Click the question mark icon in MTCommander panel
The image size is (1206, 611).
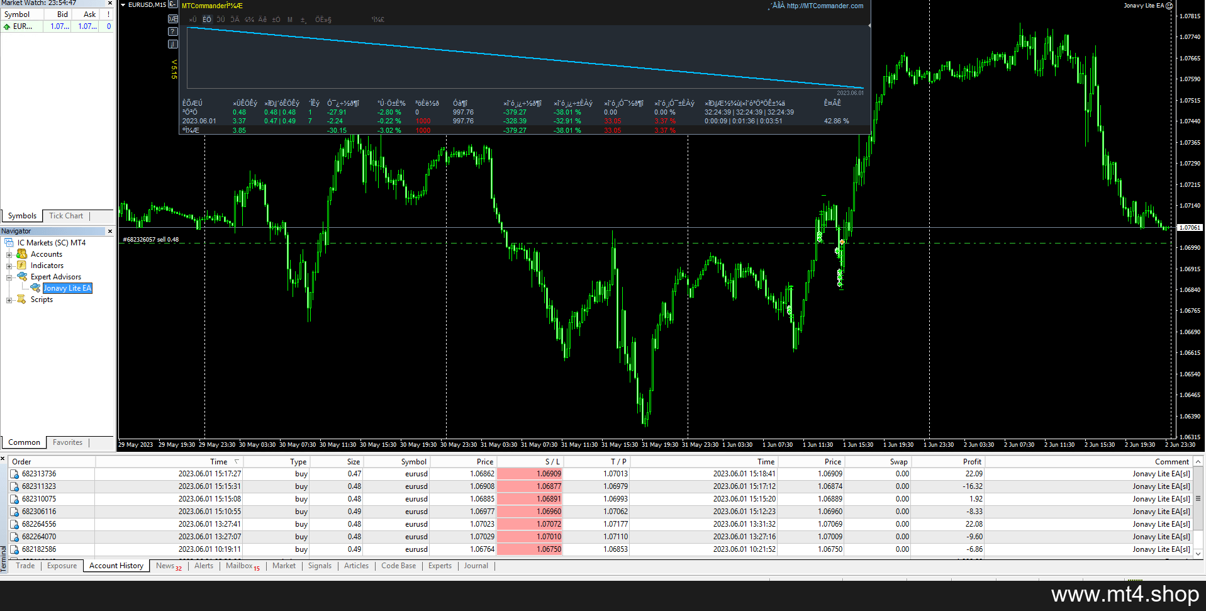(173, 31)
